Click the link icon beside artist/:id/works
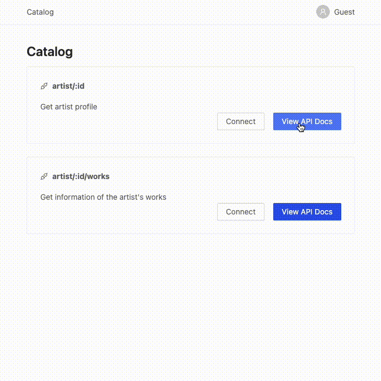Image resolution: width=381 pixels, height=381 pixels. [44, 176]
